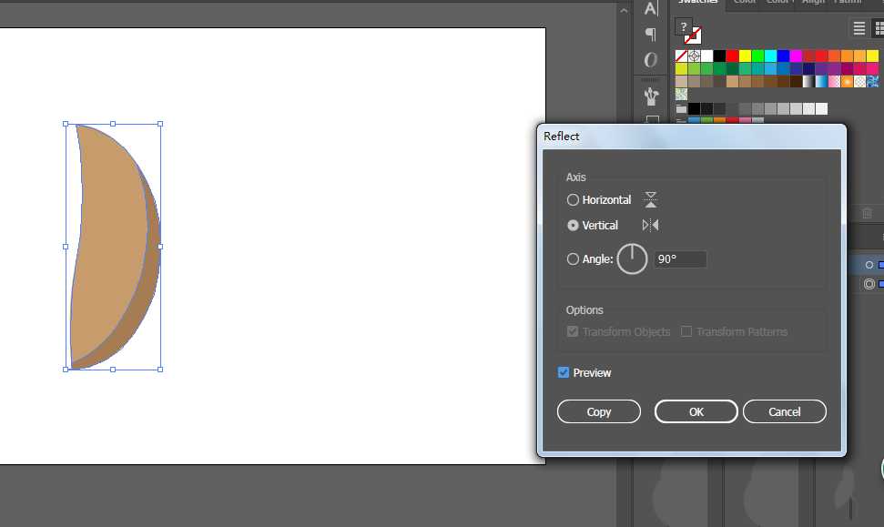Click the Registration swatch icon
The height and width of the screenshot is (527, 884).
coord(694,56)
